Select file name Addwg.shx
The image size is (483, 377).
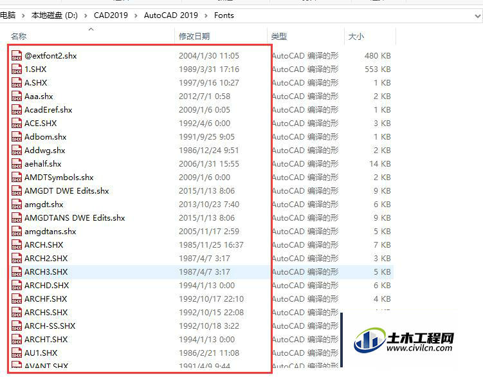coord(45,151)
